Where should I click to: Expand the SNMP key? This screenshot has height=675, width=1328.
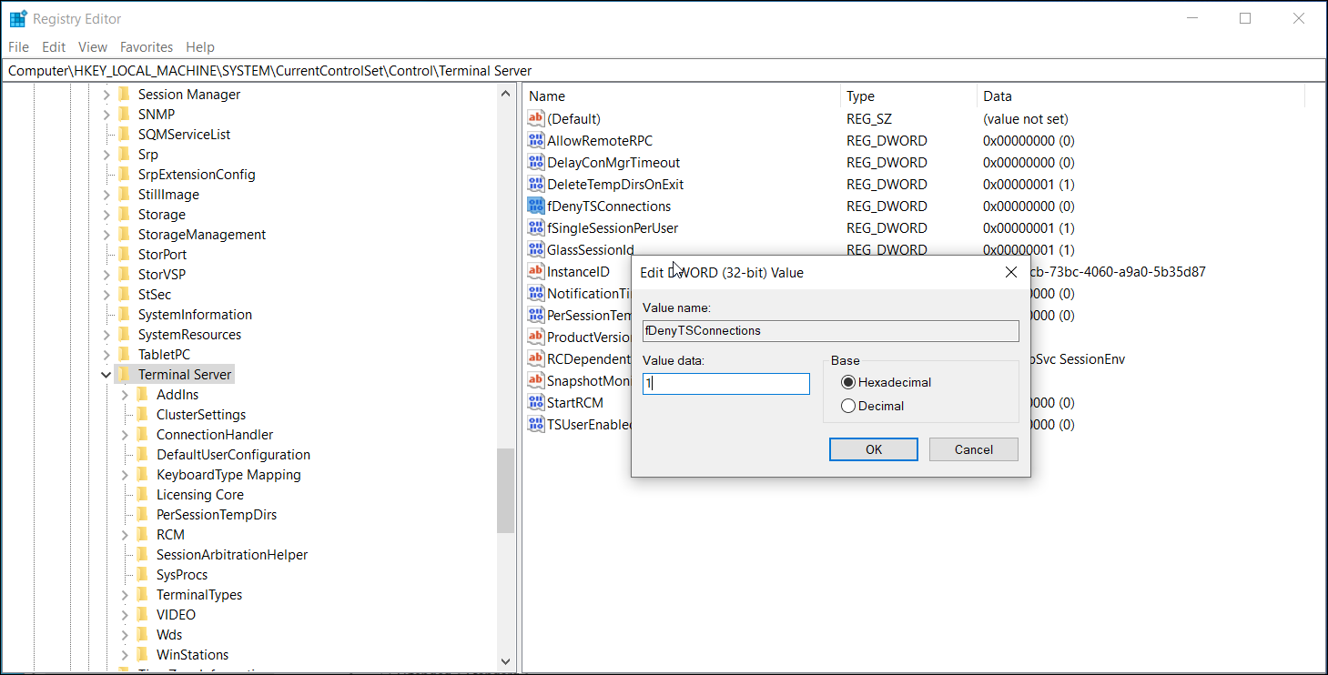pyautogui.click(x=106, y=115)
